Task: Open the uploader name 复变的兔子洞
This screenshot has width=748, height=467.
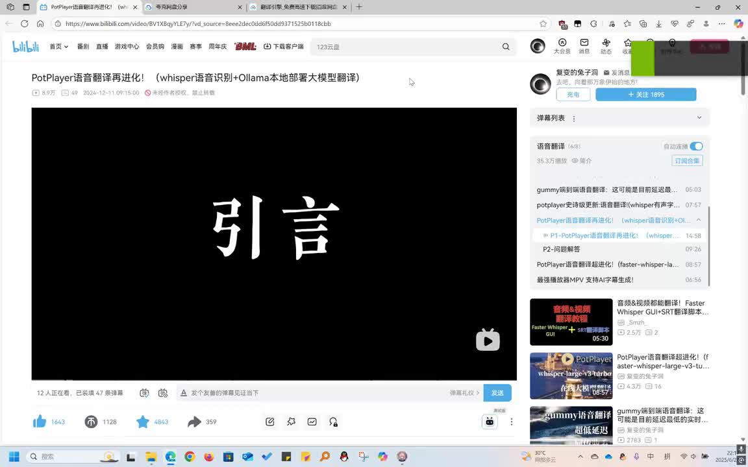Action: point(577,73)
